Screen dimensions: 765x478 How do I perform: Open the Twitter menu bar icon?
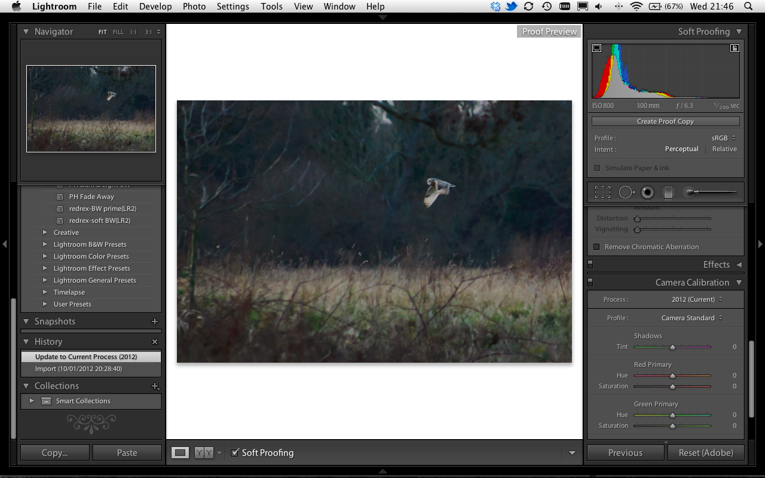pyautogui.click(x=511, y=7)
